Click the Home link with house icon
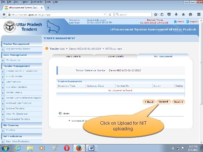Screen dimensions: 203x152 click(x=179, y=22)
